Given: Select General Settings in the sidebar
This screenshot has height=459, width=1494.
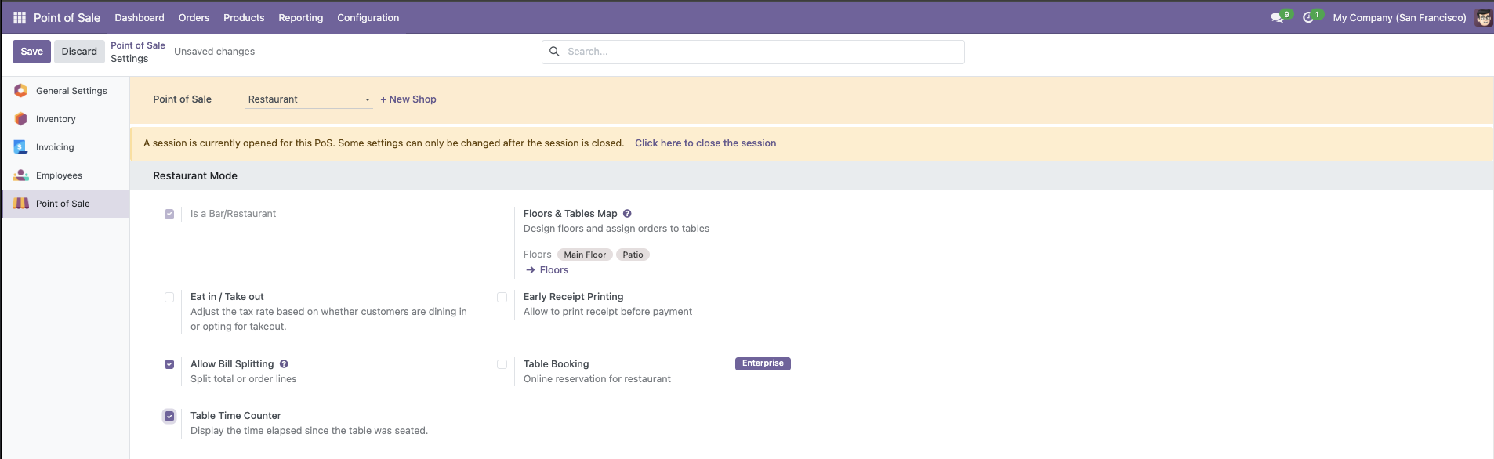Looking at the screenshot, I should pyautogui.click(x=66, y=91).
